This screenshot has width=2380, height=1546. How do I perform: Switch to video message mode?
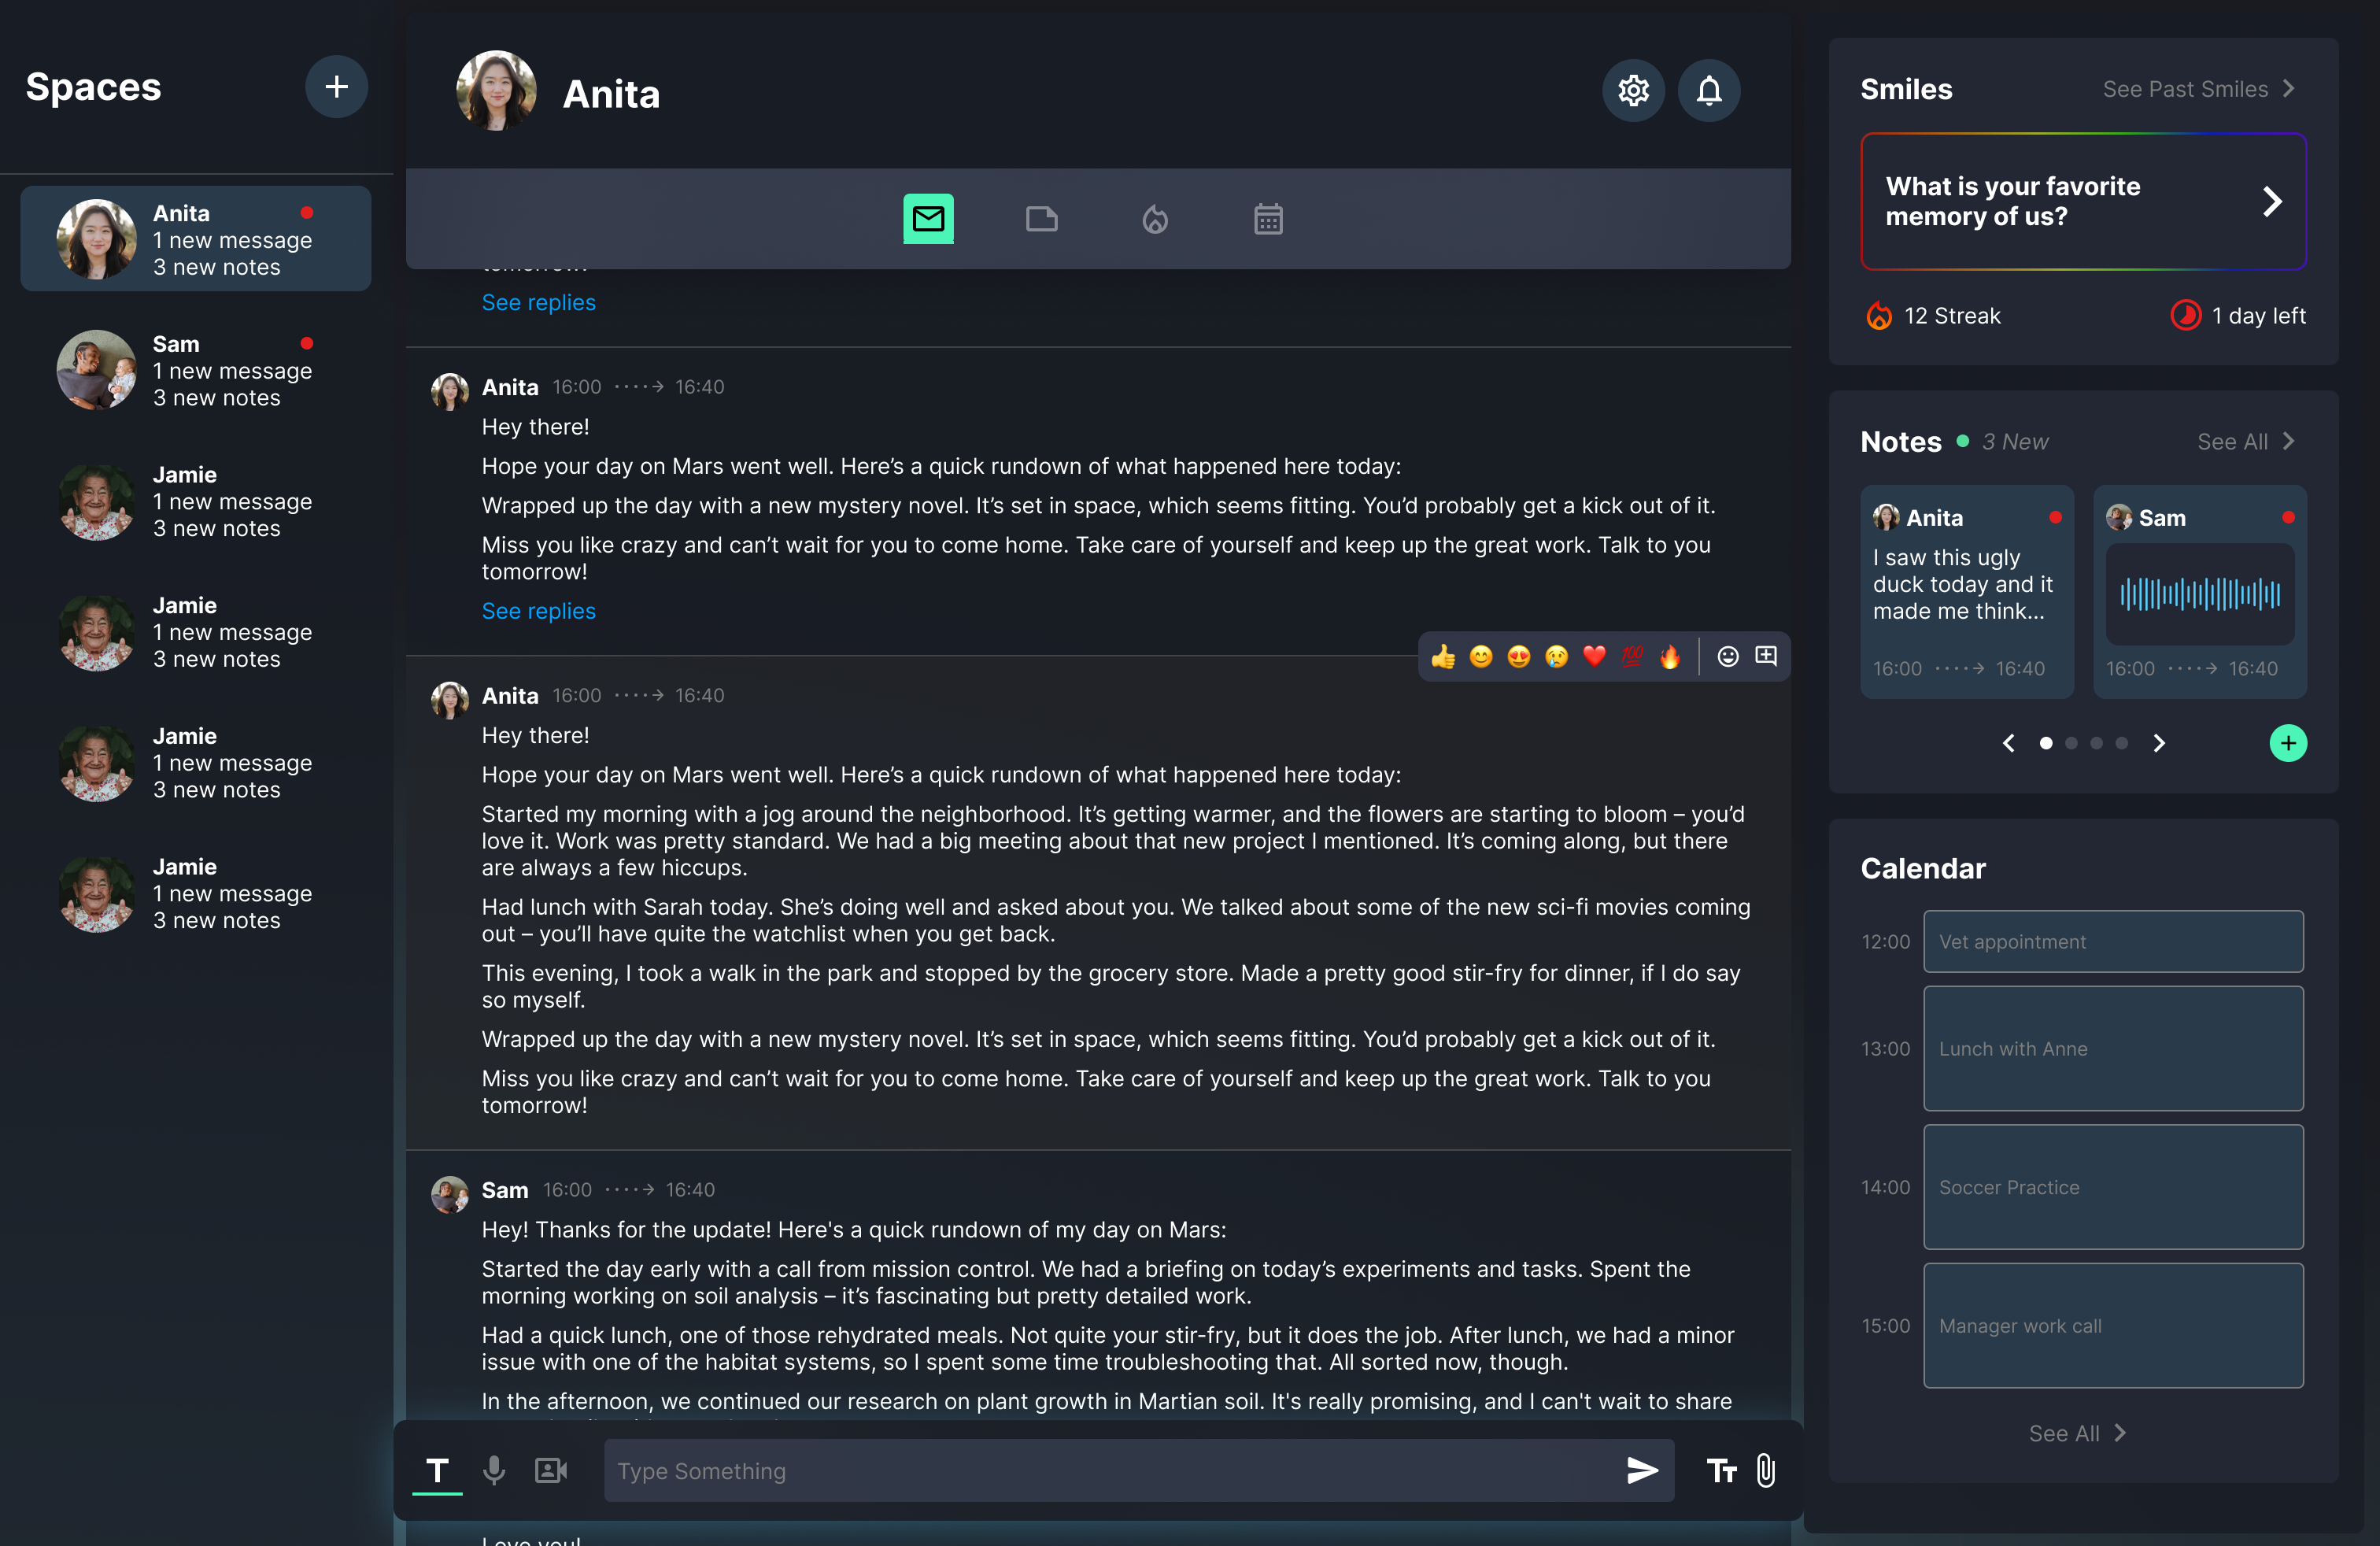click(x=551, y=1470)
